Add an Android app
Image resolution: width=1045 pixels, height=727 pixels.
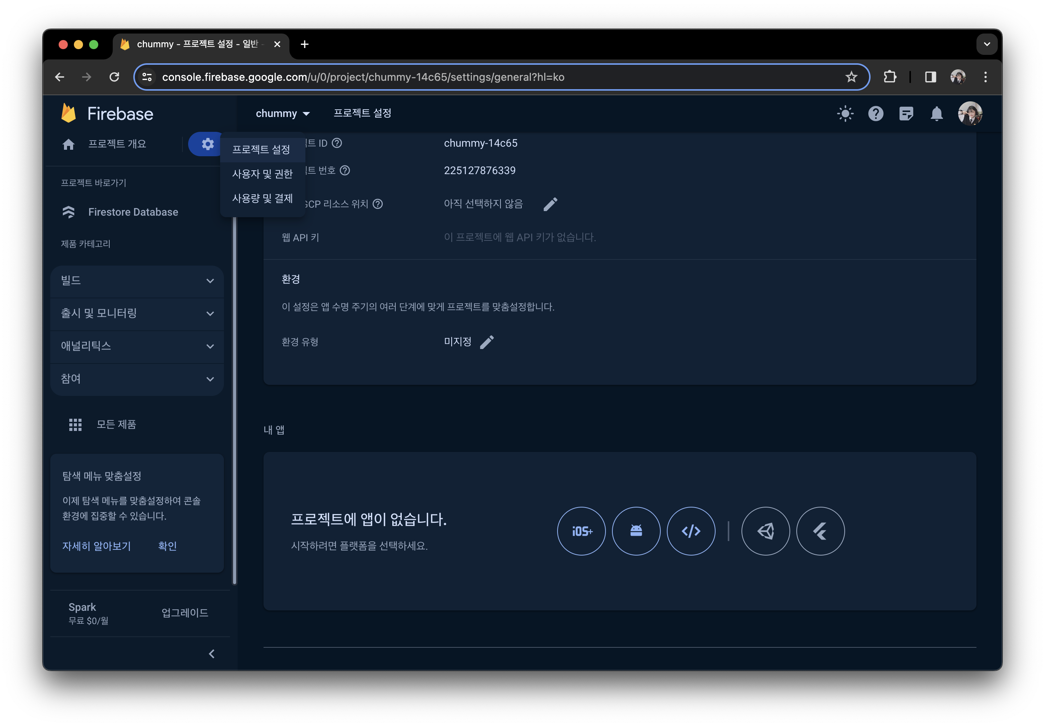click(x=636, y=531)
